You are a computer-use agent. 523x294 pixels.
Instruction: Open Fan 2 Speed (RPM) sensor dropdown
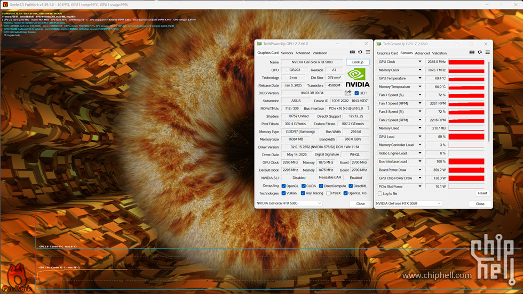click(x=420, y=120)
